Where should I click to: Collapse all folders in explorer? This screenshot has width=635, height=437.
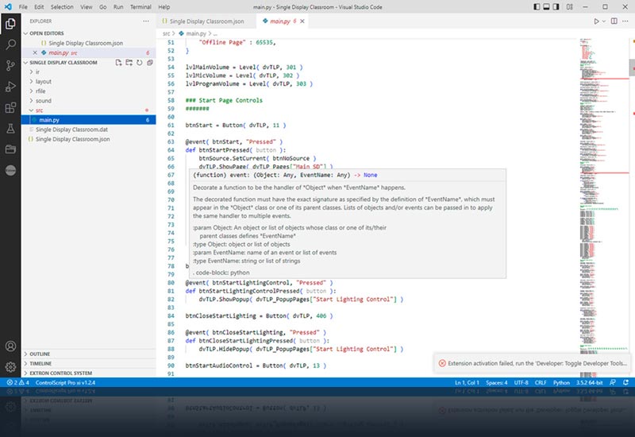tap(149, 62)
